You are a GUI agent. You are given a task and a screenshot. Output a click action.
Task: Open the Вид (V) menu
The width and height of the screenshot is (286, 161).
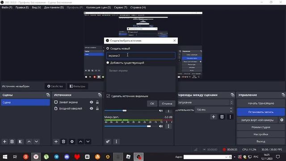[37, 8]
